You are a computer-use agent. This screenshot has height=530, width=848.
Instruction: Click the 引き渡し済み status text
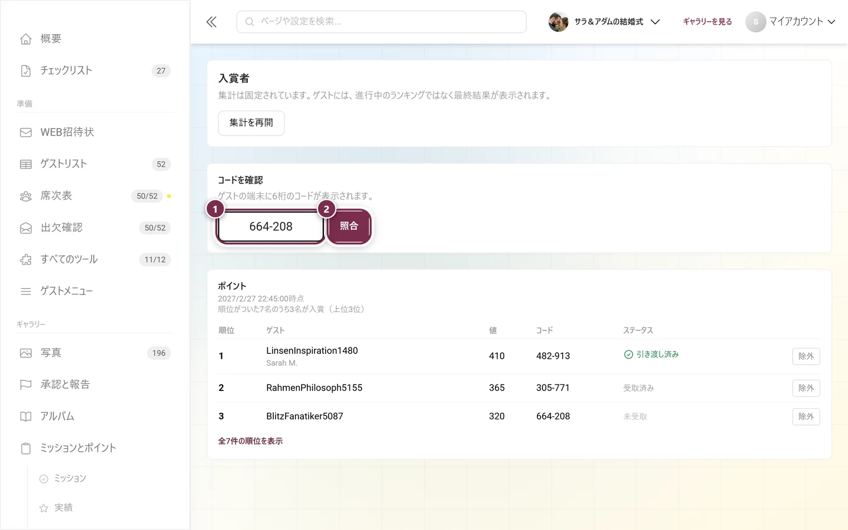tap(657, 355)
